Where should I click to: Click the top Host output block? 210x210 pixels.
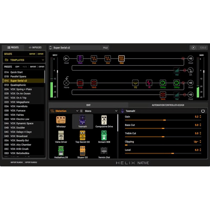point(191,59)
